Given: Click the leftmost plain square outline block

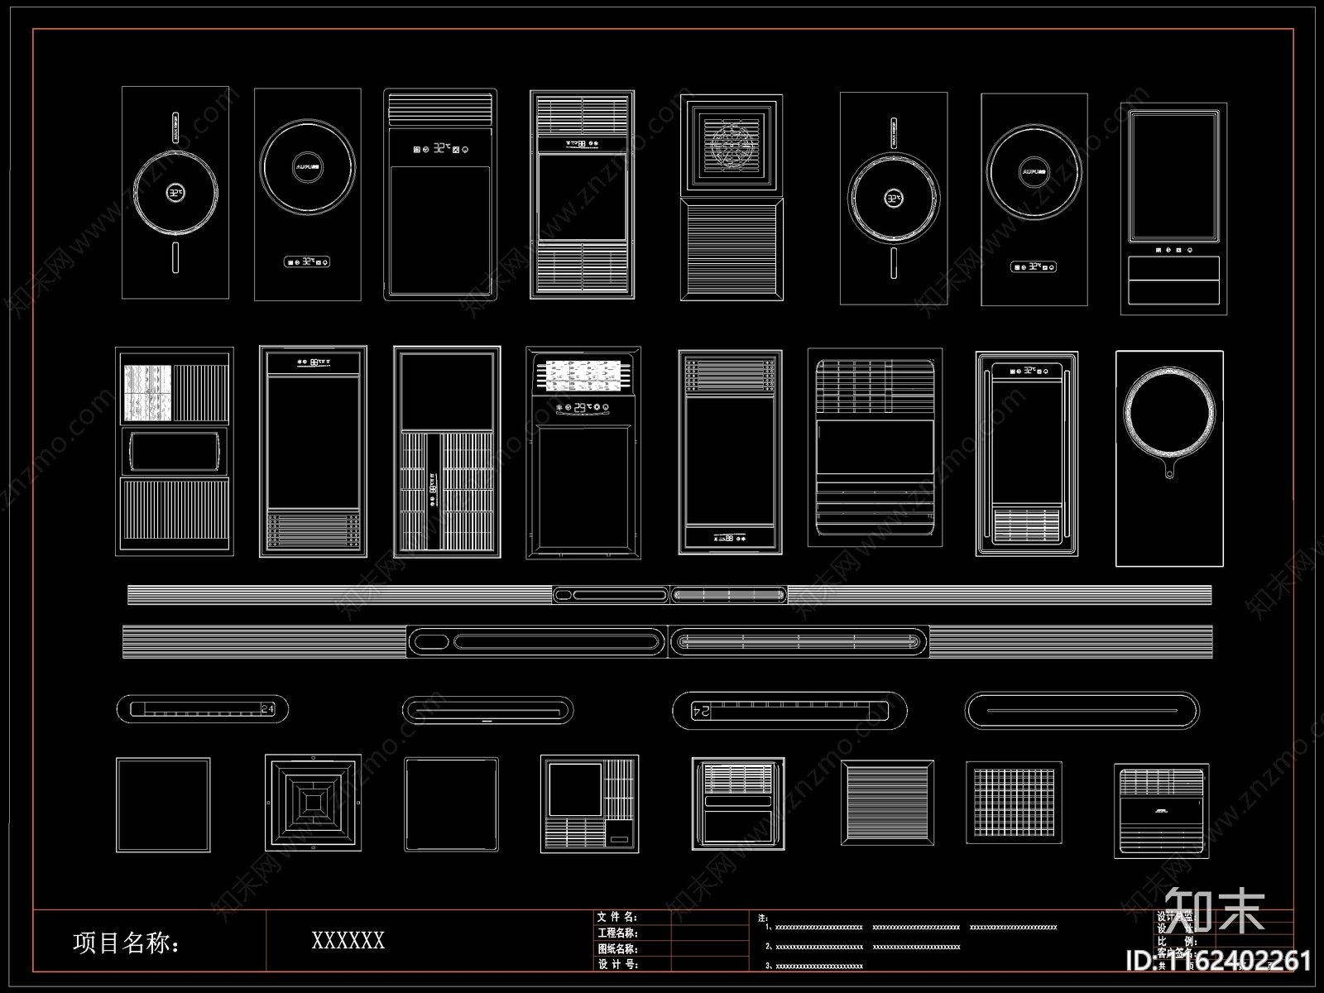Looking at the screenshot, I should pyautogui.click(x=163, y=804).
